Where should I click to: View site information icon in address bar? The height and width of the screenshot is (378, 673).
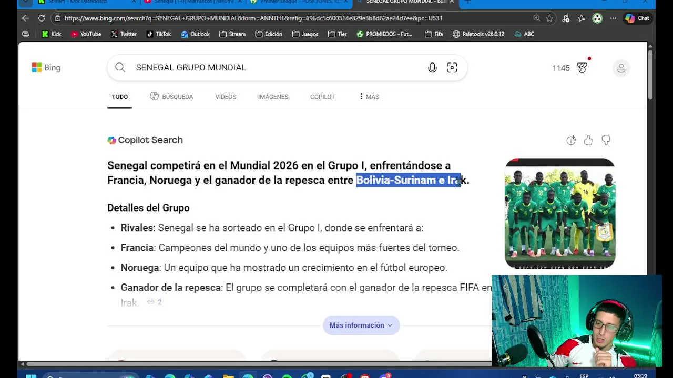[x=57, y=18]
